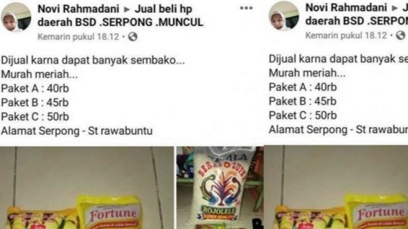Image resolution: width=408 pixels, height=229 pixels.
Task: Open the Fortune cooking oil photo, first post
Action: coord(87,188)
